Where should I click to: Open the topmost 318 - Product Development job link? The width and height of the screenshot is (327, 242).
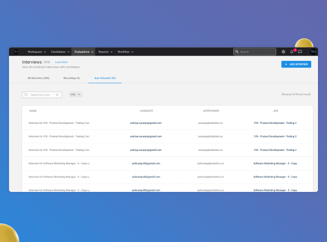275,123
